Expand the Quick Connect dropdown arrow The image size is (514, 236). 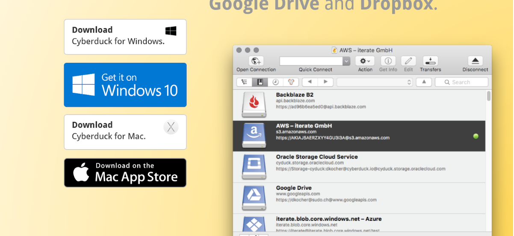click(346, 61)
